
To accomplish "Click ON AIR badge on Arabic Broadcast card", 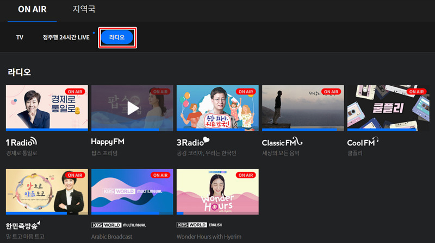I will pyautogui.click(x=160, y=175).
